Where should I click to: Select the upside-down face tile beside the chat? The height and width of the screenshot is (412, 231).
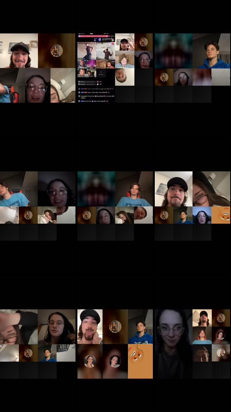[125, 77]
